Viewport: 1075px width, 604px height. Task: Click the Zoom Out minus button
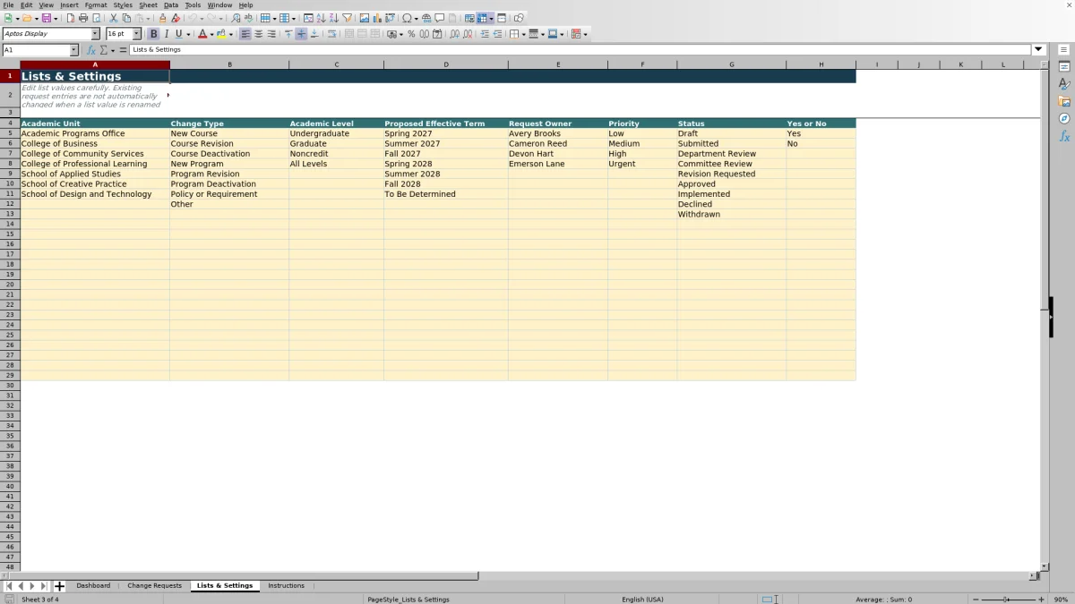pyautogui.click(x=975, y=600)
